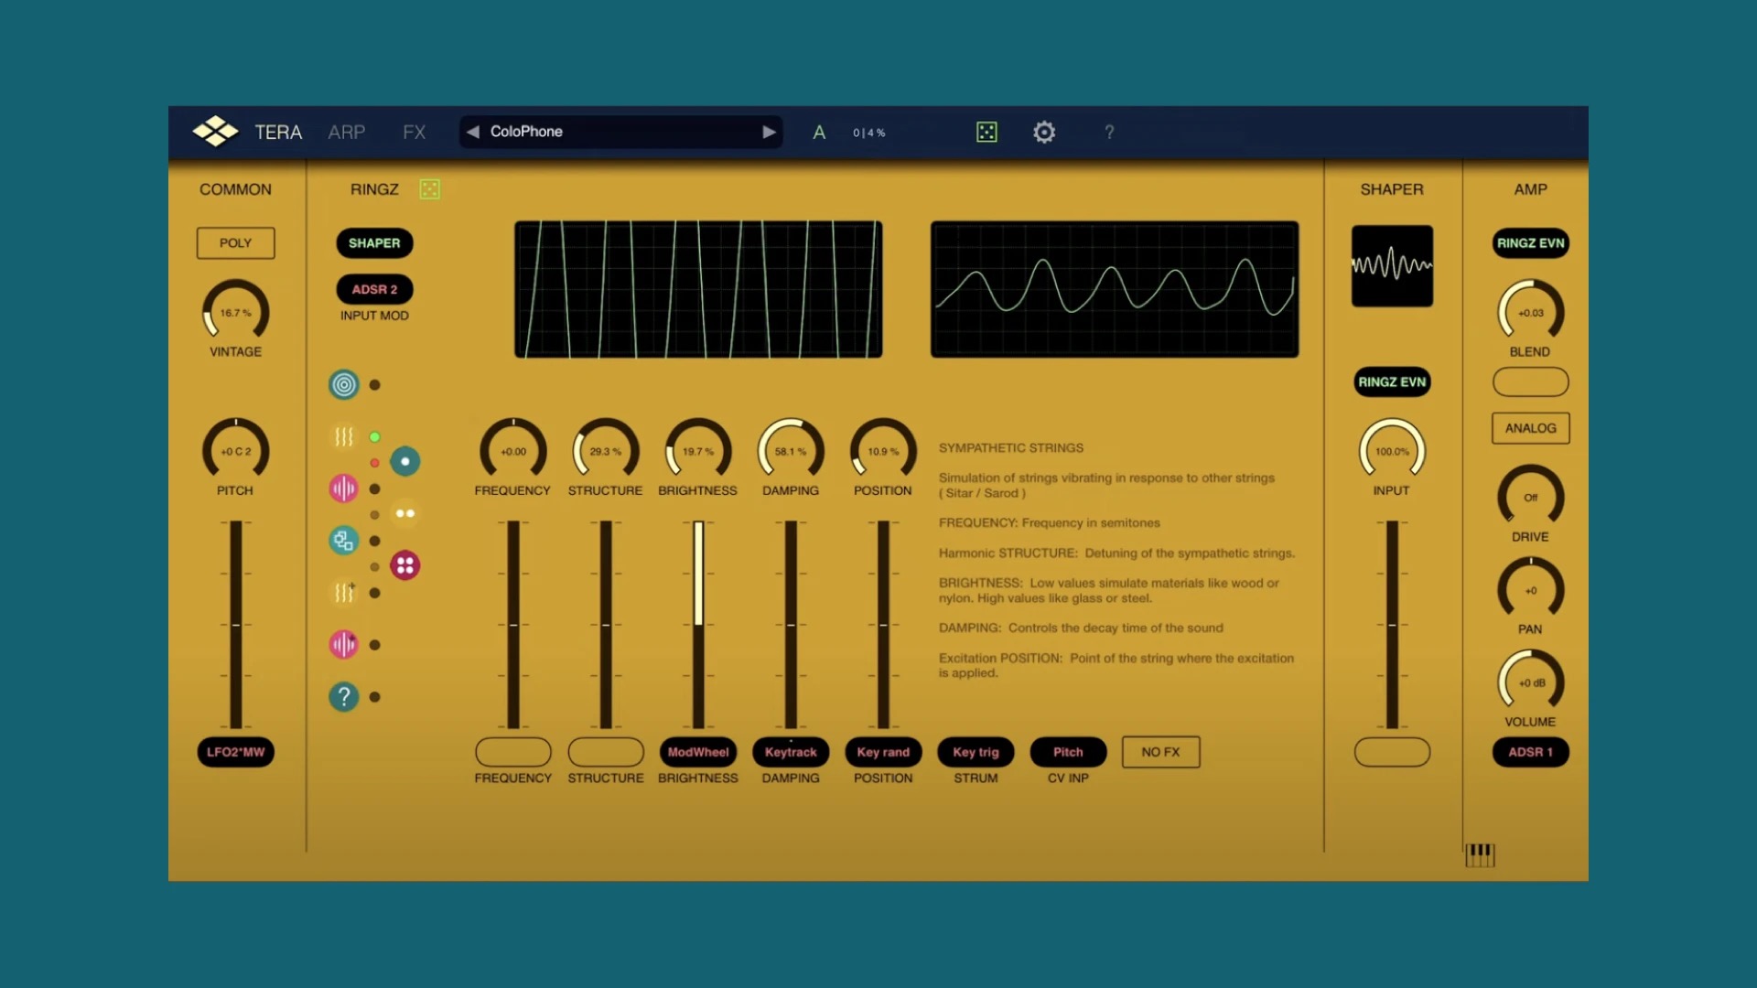Viewport: 1757px width, 988px height.
Task: Select the concentric circles resonator model icon
Action: (x=343, y=385)
